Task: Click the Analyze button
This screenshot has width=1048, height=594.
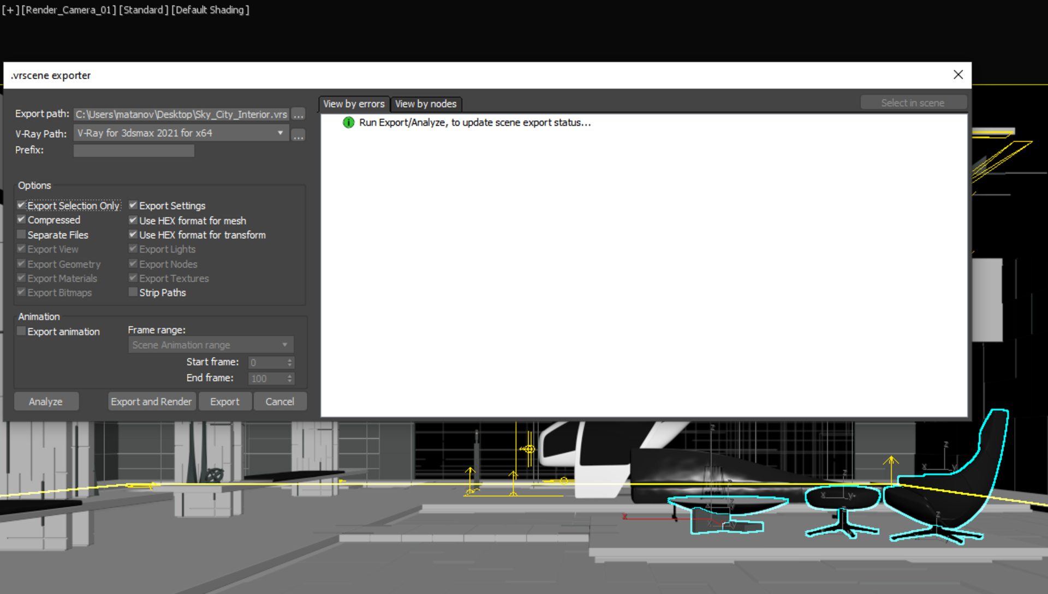Action: point(46,401)
